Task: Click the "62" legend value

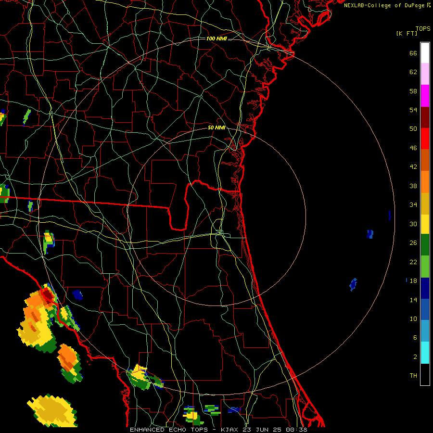Action: tap(413, 72)
